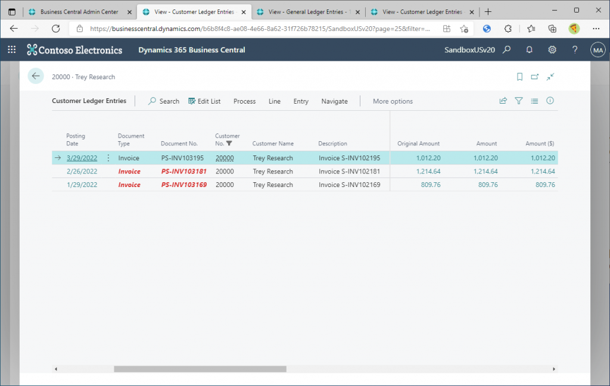Viewport: 610px width, 386px height.
Task: Open the page in a new window
Action: coord(535,77)
